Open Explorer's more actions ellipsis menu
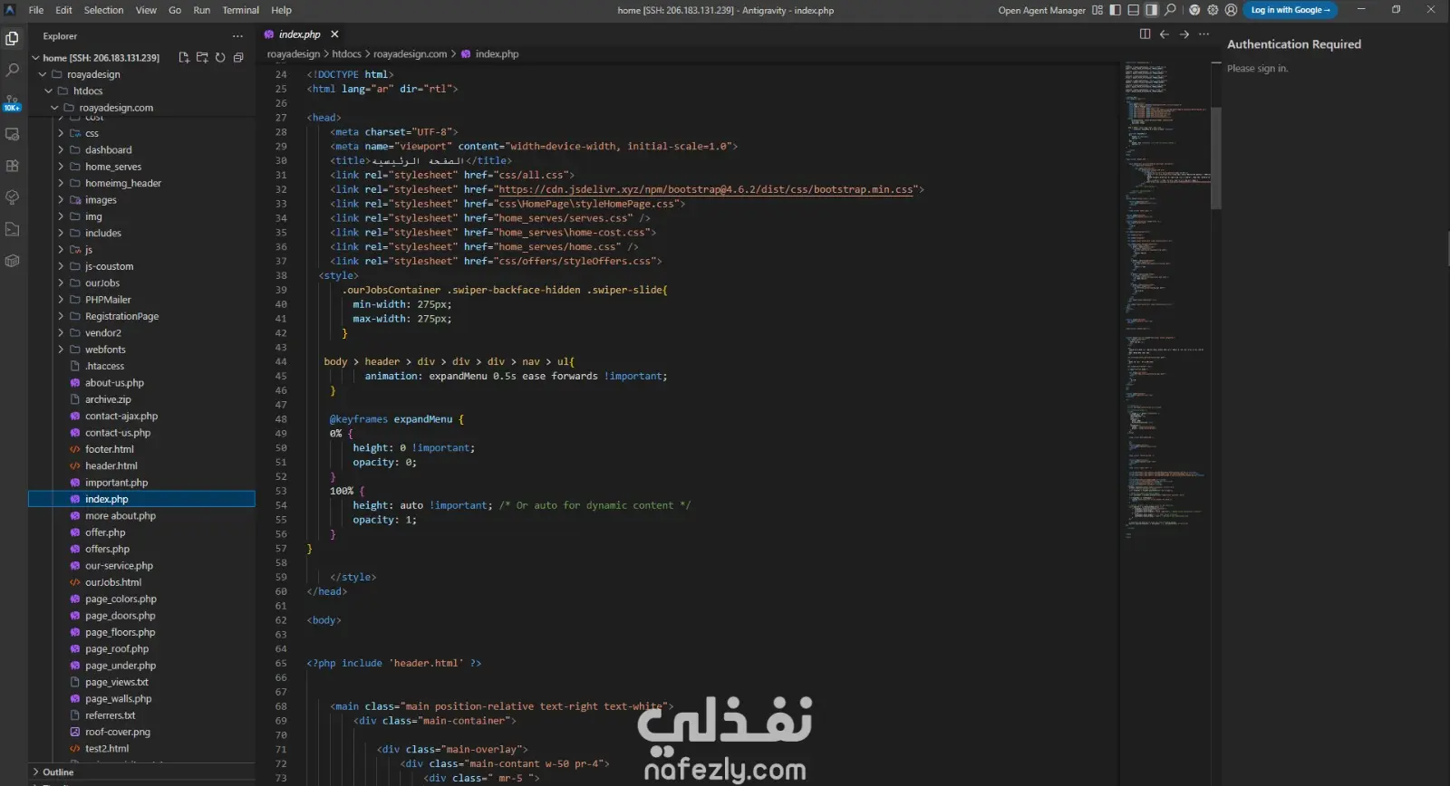The width and height of the screenshot is (1450, 786). pos(237,36)
